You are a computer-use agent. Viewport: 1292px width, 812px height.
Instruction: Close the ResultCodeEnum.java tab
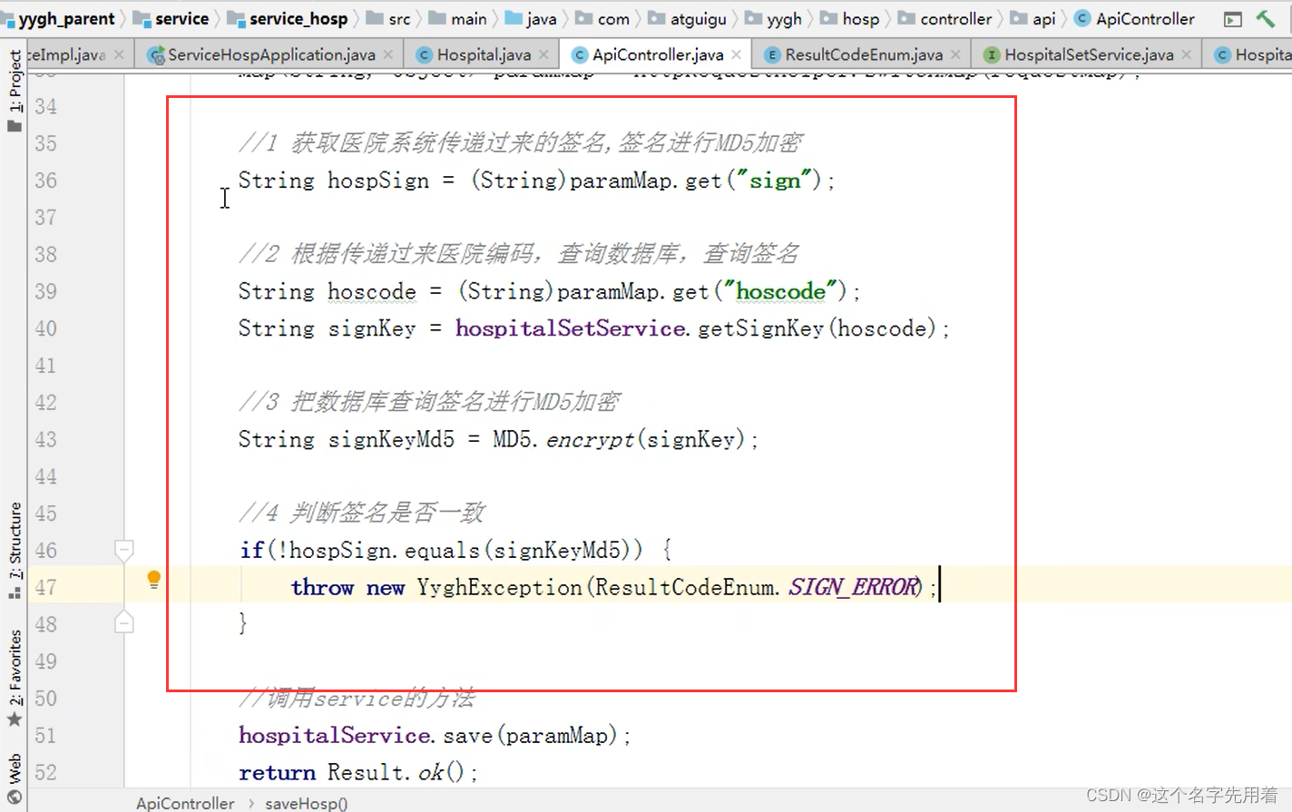point(955,54)
